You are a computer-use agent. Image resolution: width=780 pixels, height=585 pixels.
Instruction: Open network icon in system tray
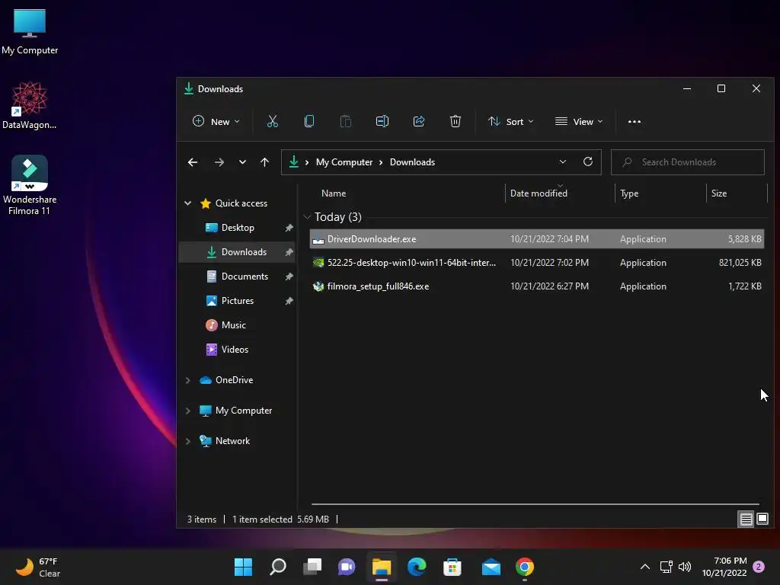[666, 567]
